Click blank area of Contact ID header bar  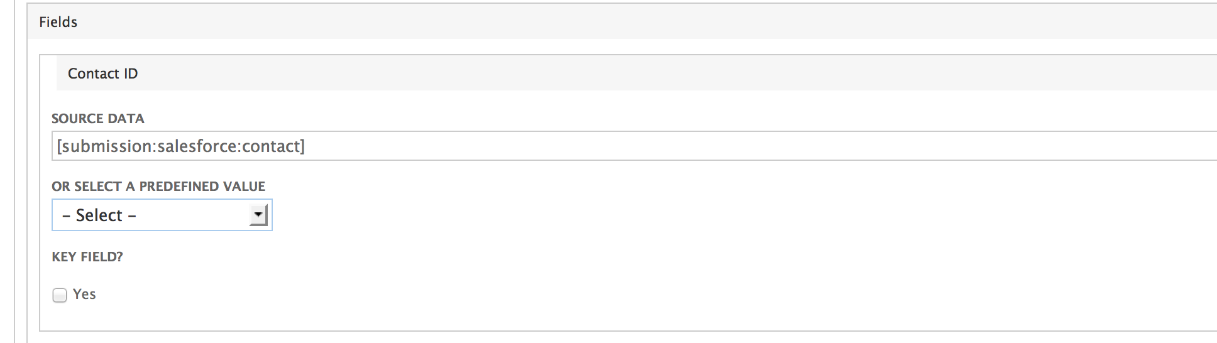coord(629,74)
